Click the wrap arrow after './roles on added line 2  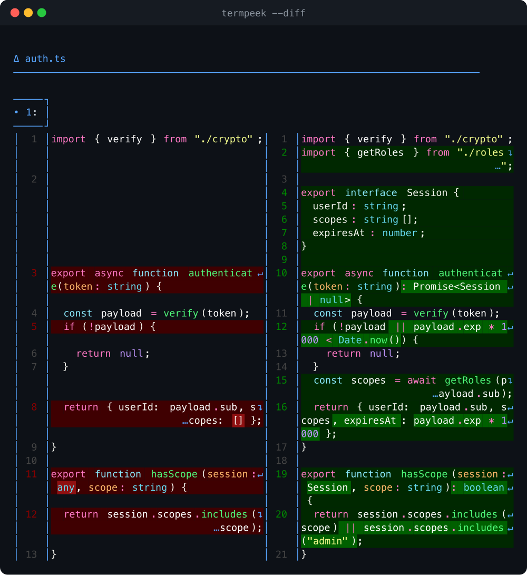[x=510, y=152]
